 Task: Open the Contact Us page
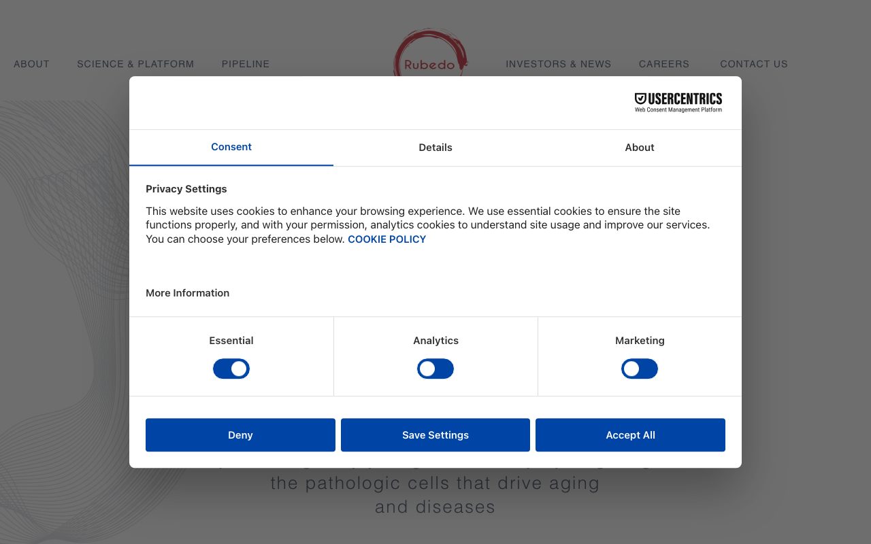(754, 64)
